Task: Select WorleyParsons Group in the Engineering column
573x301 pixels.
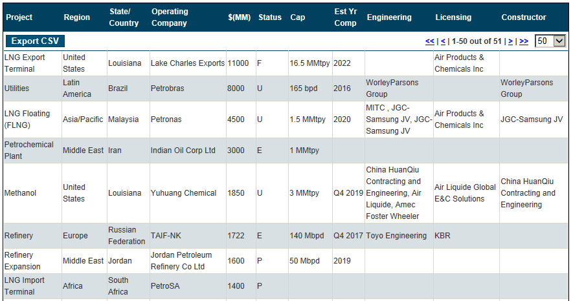Action: click(x=399, y=88)
